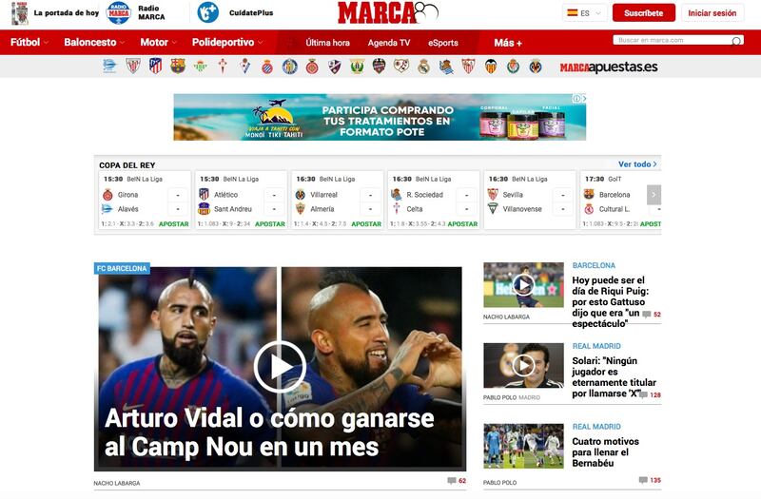Open the Última hora menu item
The height and width of the screenshot is (499, 761).
coord(327,43)
